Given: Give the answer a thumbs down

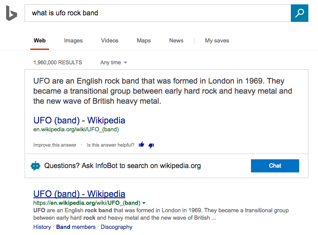Looking at the screenshot, I should (151, 145).
